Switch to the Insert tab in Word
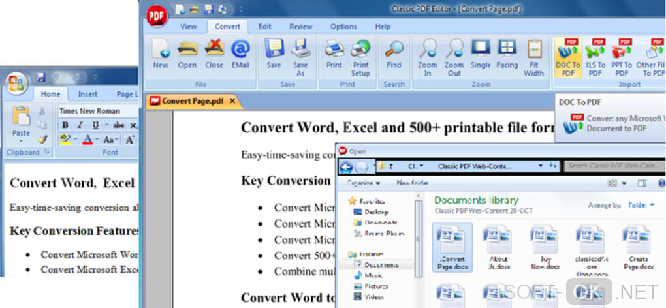 click(87, 94)
